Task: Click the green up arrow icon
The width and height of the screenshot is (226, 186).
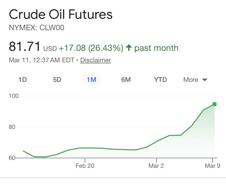Action: 129,48
